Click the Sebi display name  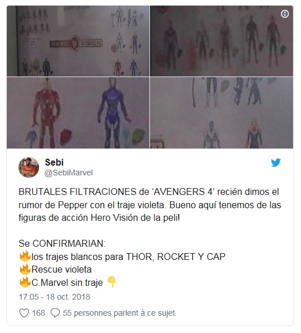[x=54, y=162]
